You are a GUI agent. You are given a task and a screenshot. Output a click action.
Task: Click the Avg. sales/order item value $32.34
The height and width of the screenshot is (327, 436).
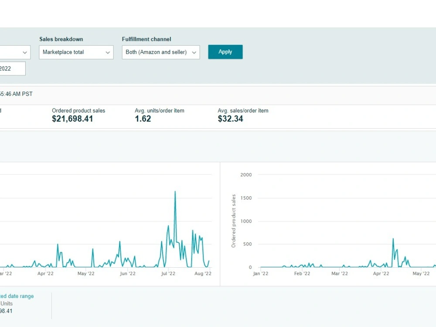point(231,119)
